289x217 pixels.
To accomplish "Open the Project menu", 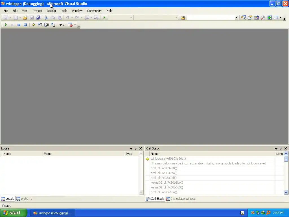I will click(x=38, y=11).
